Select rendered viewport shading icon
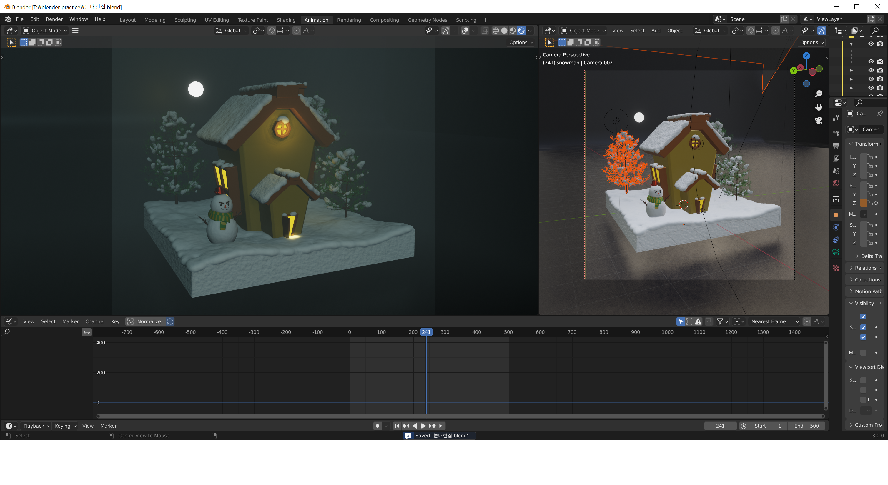This screenshot has height=485, width=888. (x=522, y=31)
